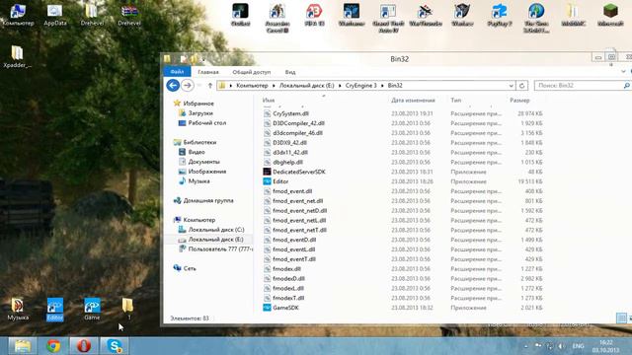The width and height of the screenshot is (632, 355).
Task: Open Skype from the taskbar
Action: [115, 346]
